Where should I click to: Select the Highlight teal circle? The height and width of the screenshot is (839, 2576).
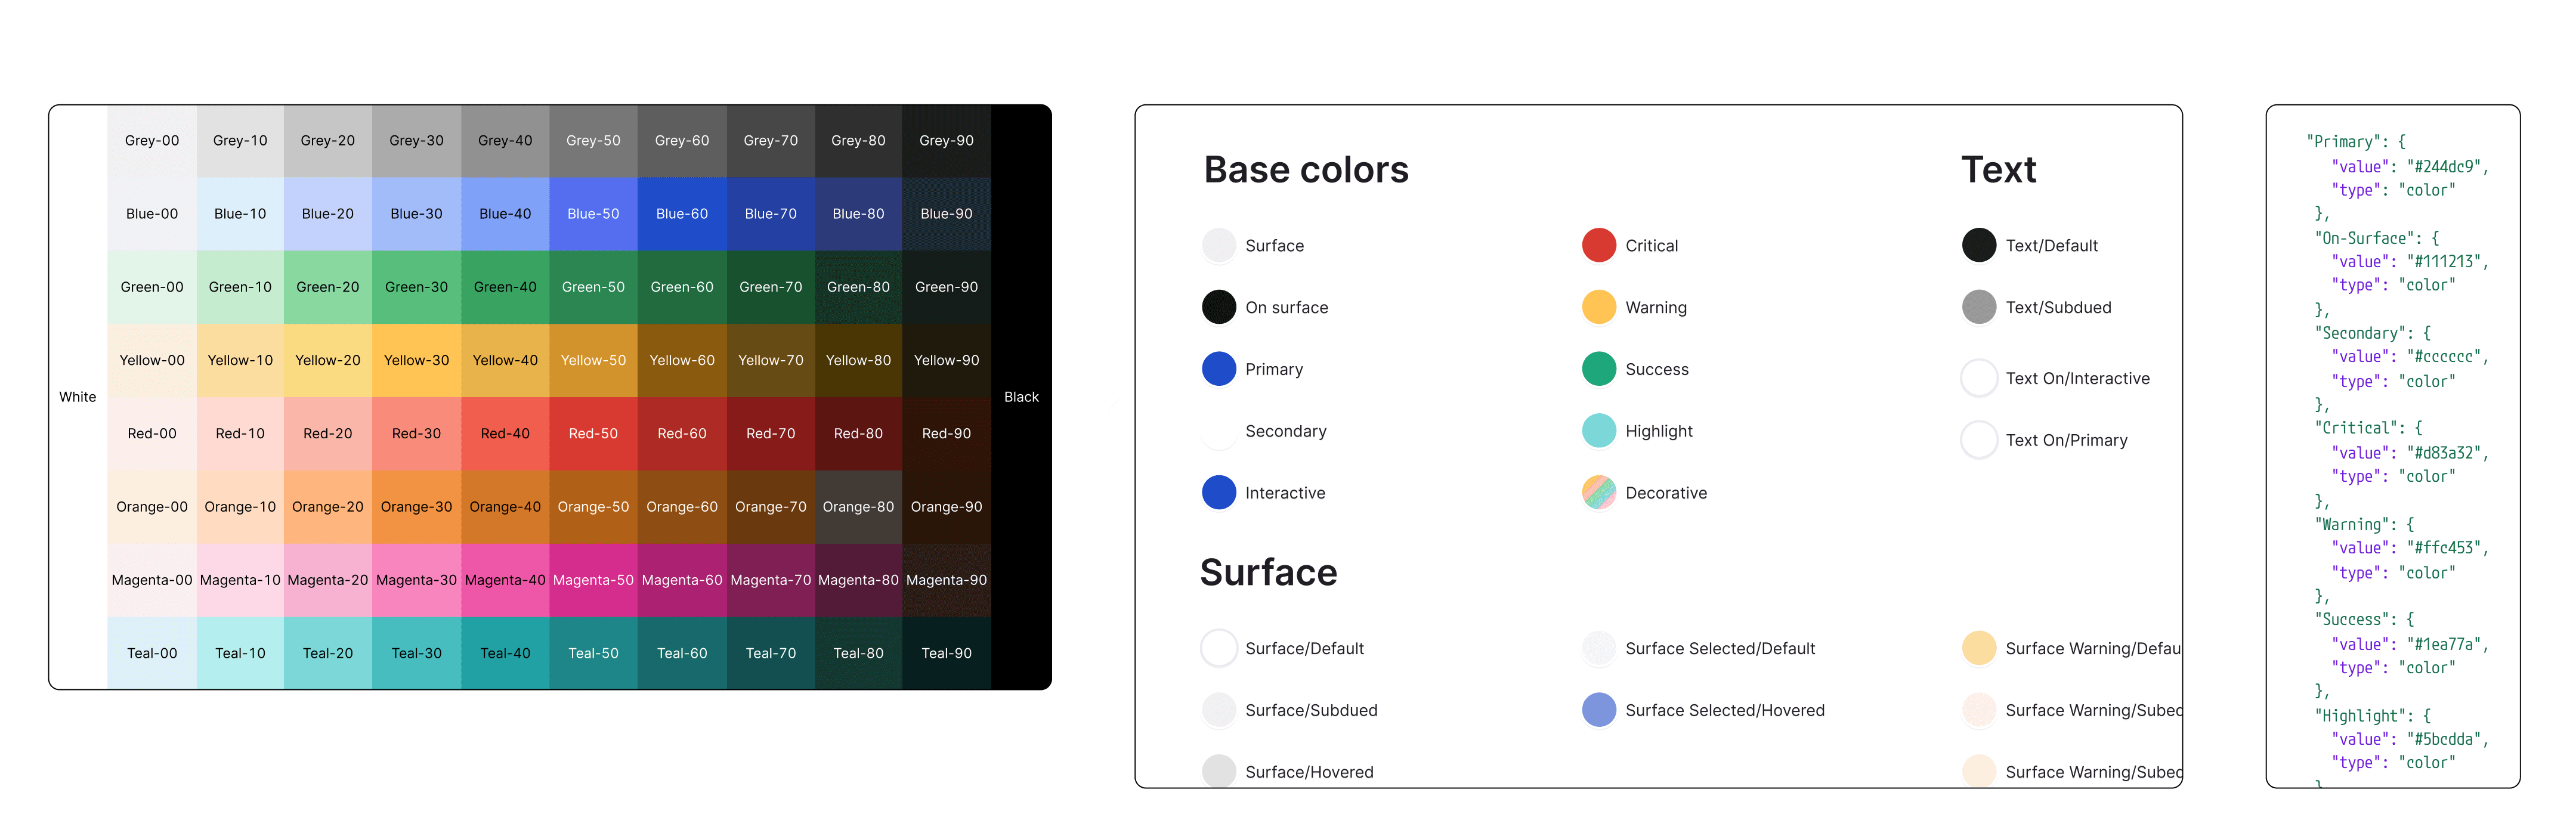(1598, 431)
